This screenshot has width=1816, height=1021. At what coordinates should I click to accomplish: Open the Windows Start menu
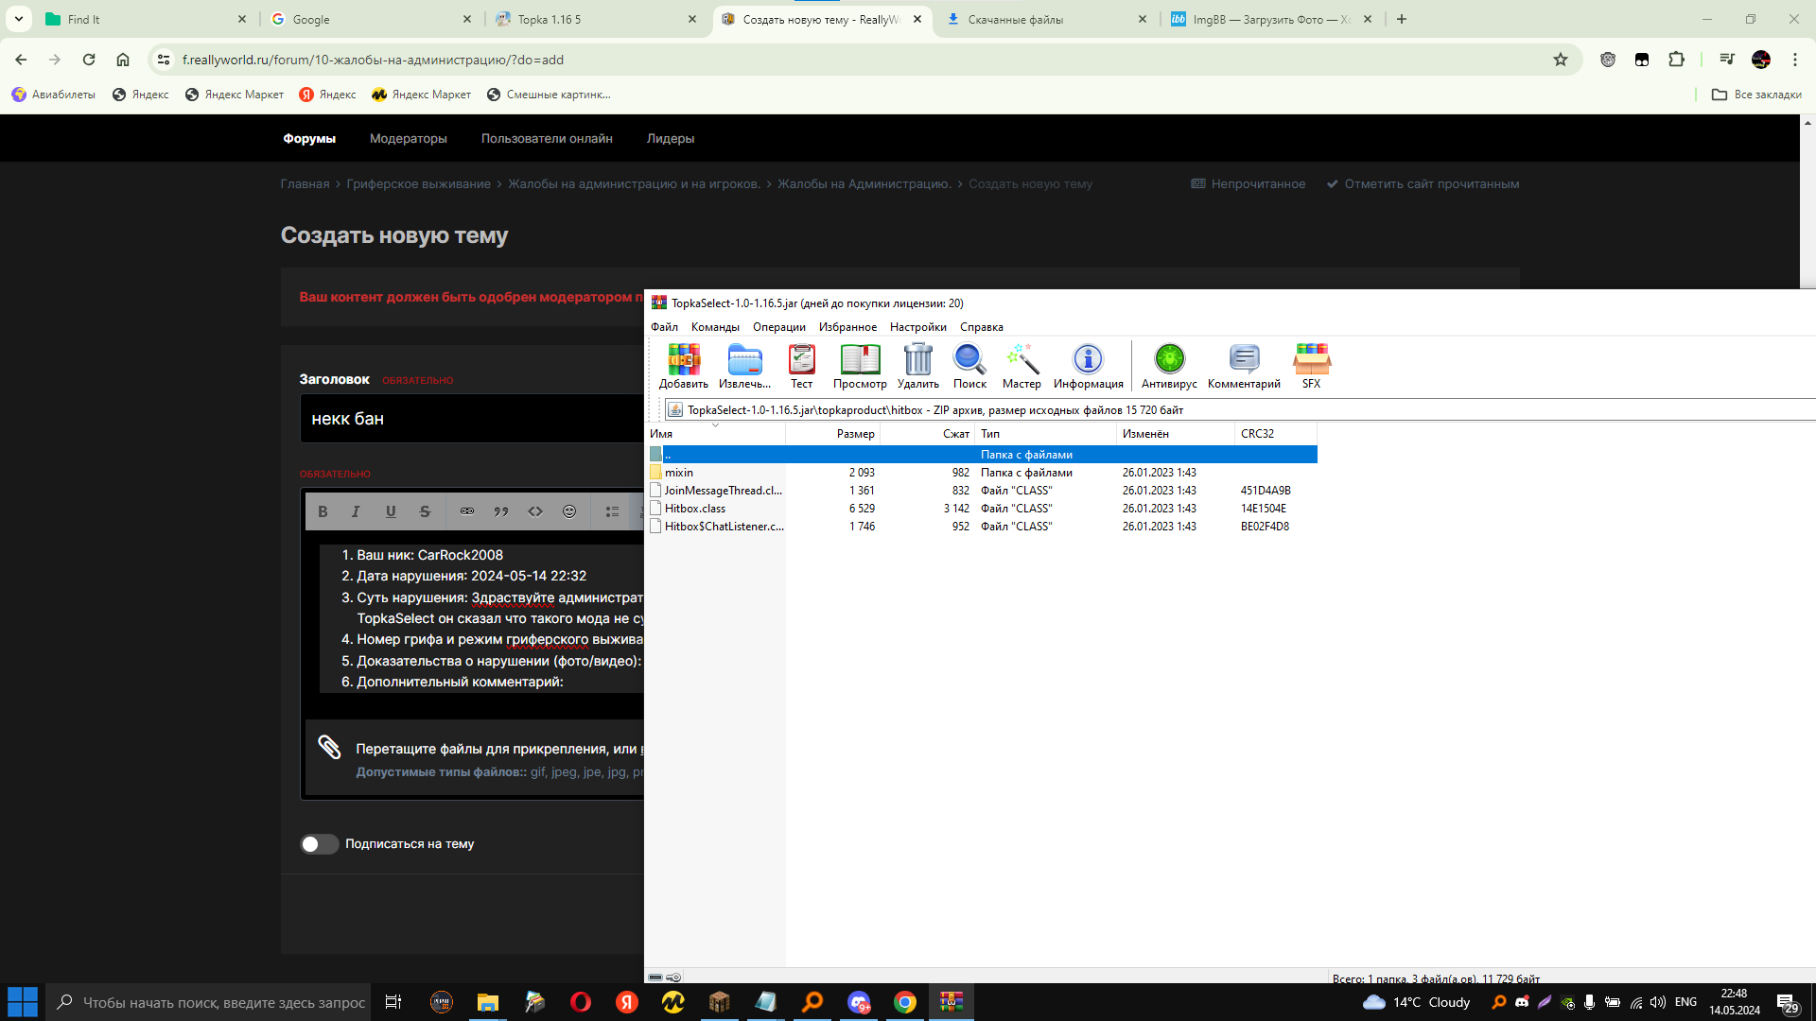coord(23,1002)
